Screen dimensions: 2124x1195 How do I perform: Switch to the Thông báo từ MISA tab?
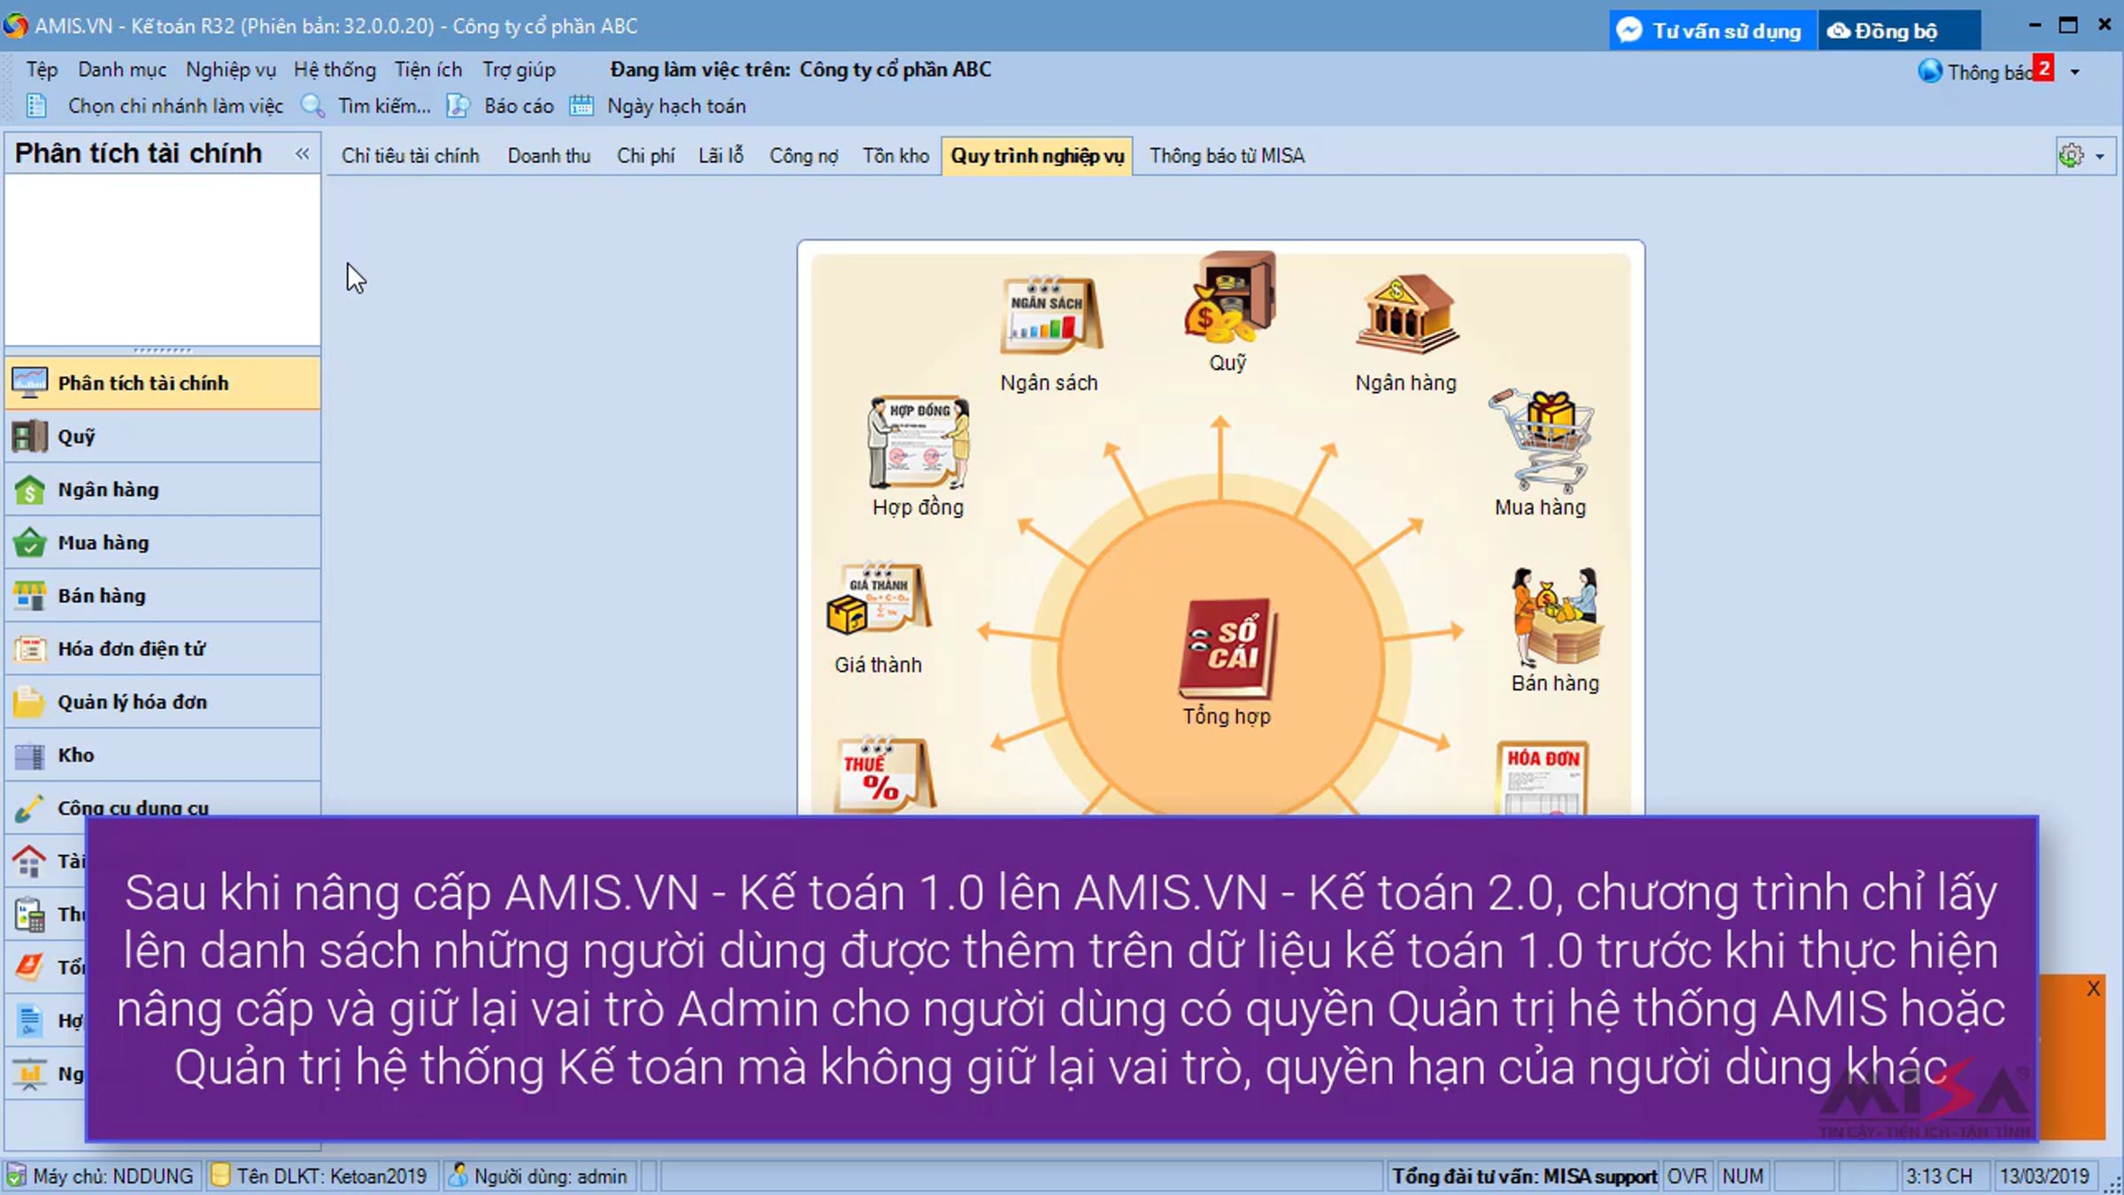1227,156
